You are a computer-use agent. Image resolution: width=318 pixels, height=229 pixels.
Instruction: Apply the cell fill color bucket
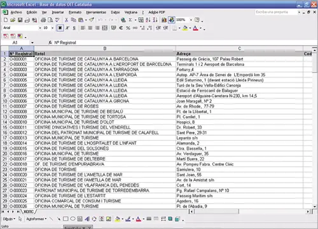point(185,28)
